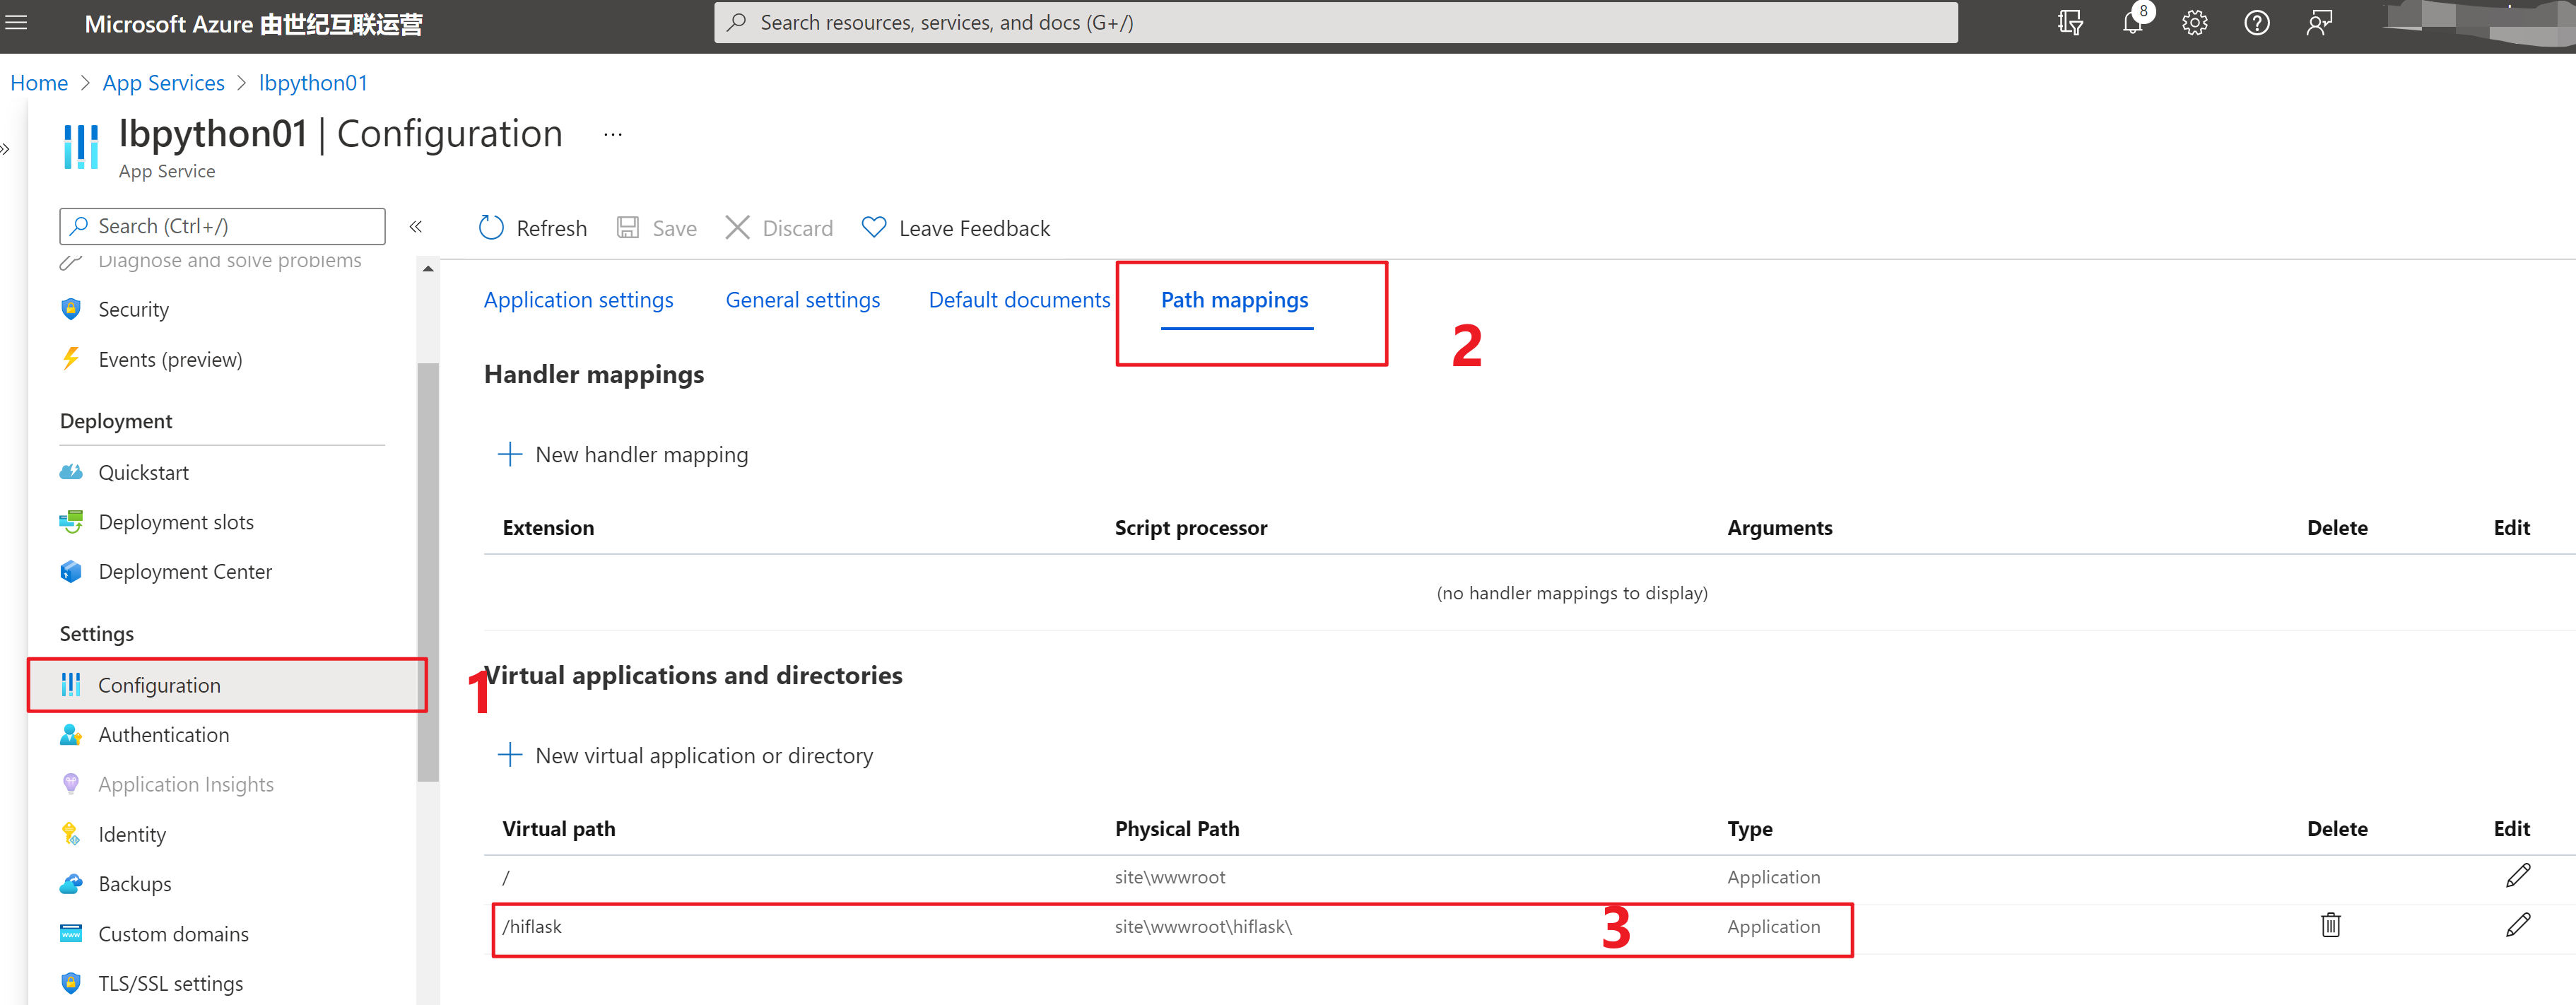Screen dimensions: 2576x1005
Task: Open the ellipsis more options menu
Action: (x=613, y=135)
